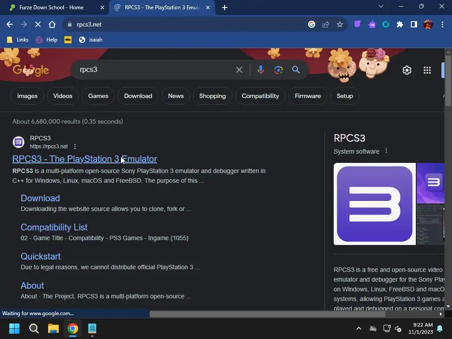The width and height of the screenshot is (452, 339).
Task: Open a new browser tab
Action: (x=225, y=8)
